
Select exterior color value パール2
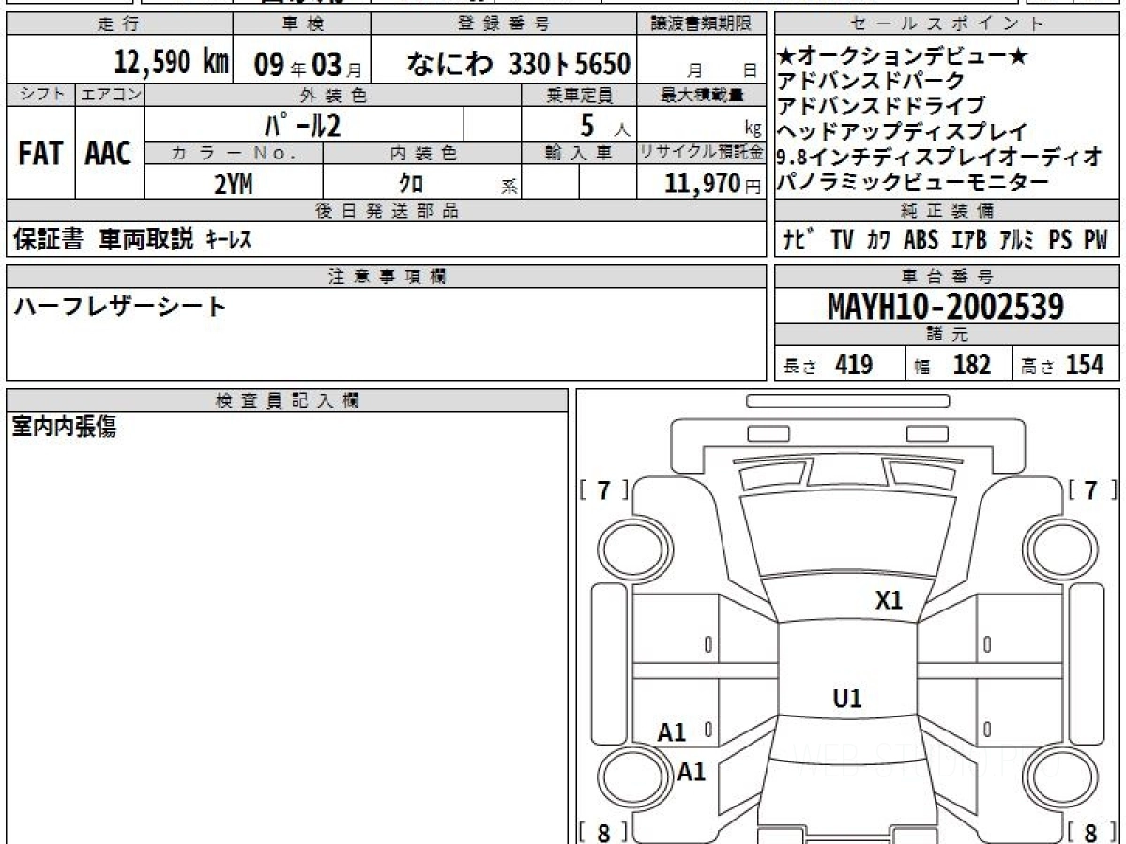302,125
